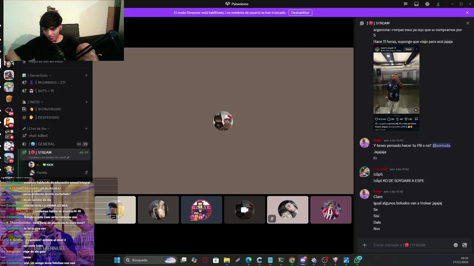Screen dimensions: 474x266
Task: Open the chat-kdbot text channel
Action: point(55,136)
